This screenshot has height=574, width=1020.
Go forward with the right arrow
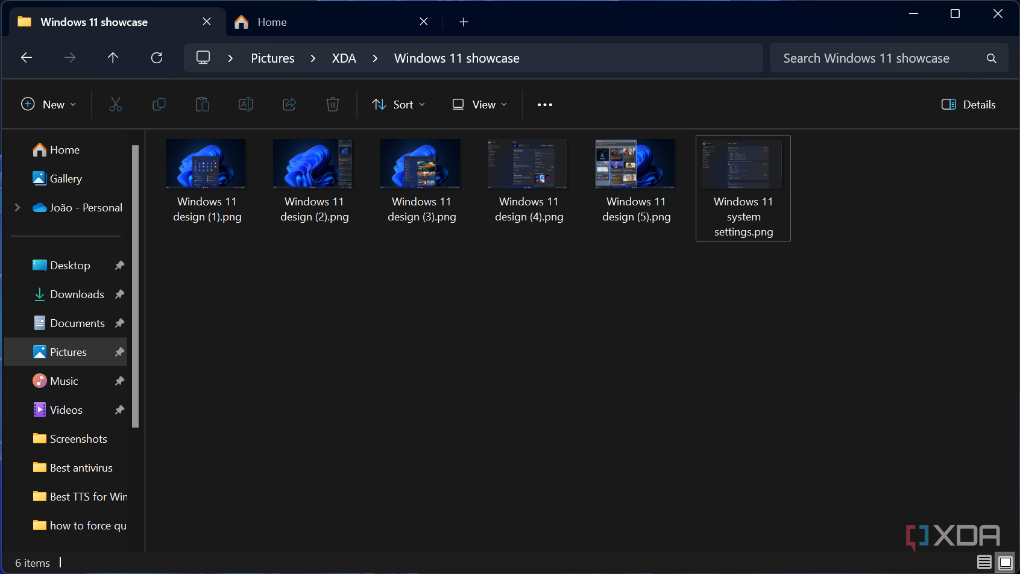(x=70, y=58)
